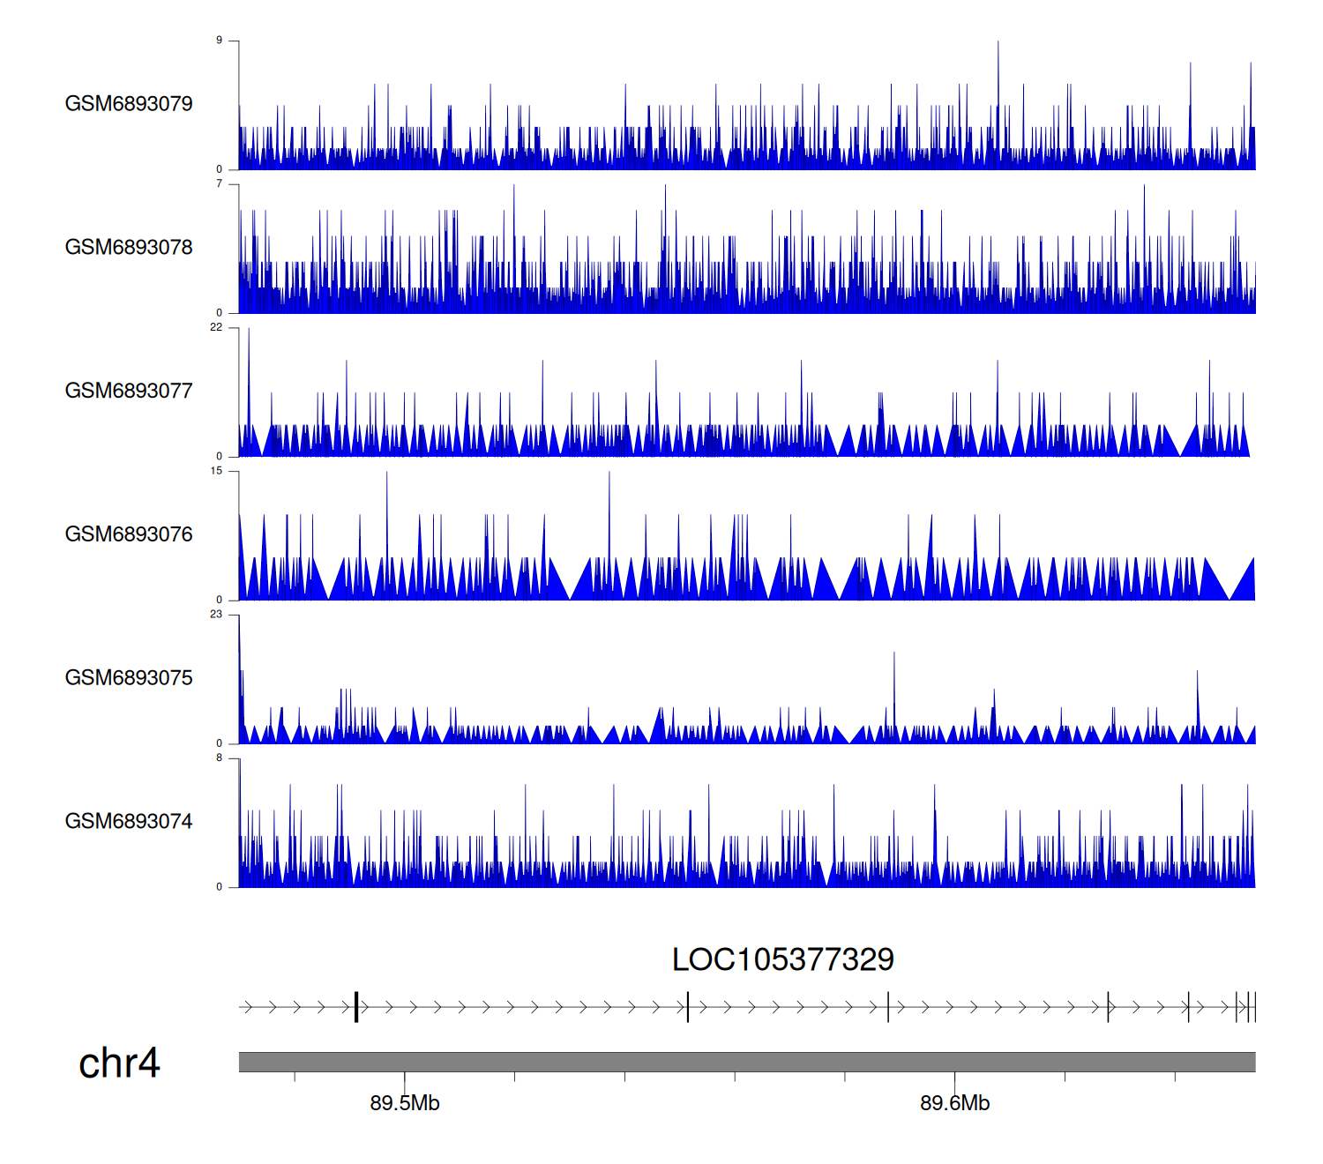This screenshot has height=1164, width=1323.
Task: Click the GSM6893079 track label
Action: 129,104
